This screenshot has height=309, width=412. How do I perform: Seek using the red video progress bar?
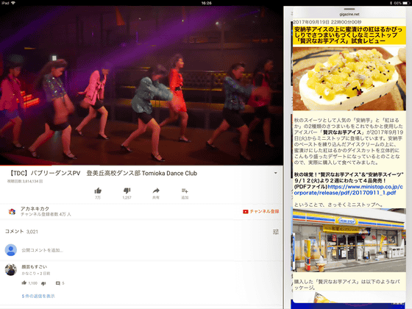coord(141,166)
